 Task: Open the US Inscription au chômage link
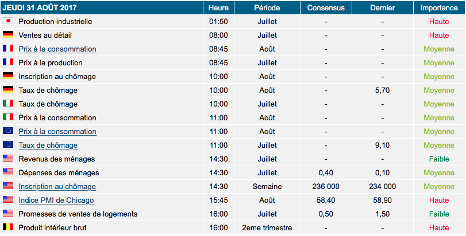(x=57, y=187)
